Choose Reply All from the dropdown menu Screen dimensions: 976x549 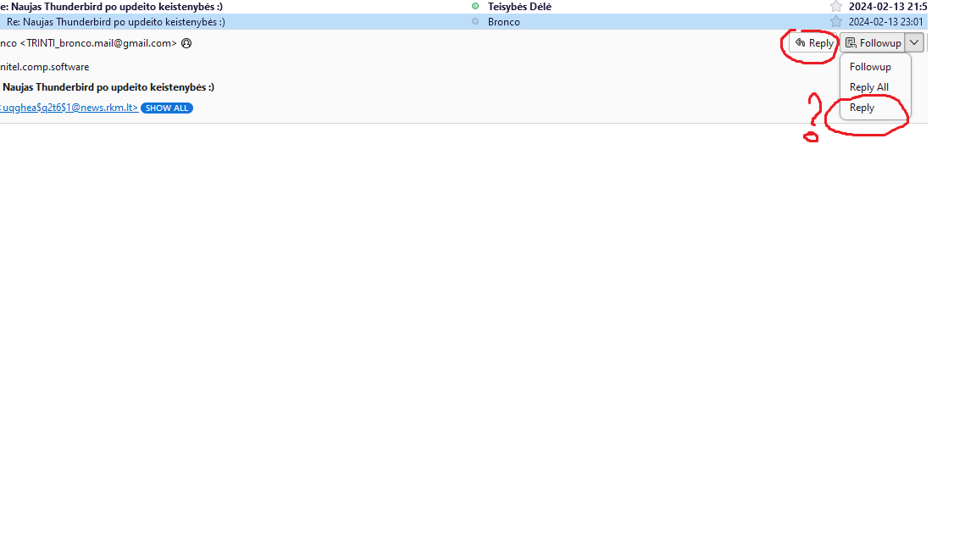coord(868,87)
